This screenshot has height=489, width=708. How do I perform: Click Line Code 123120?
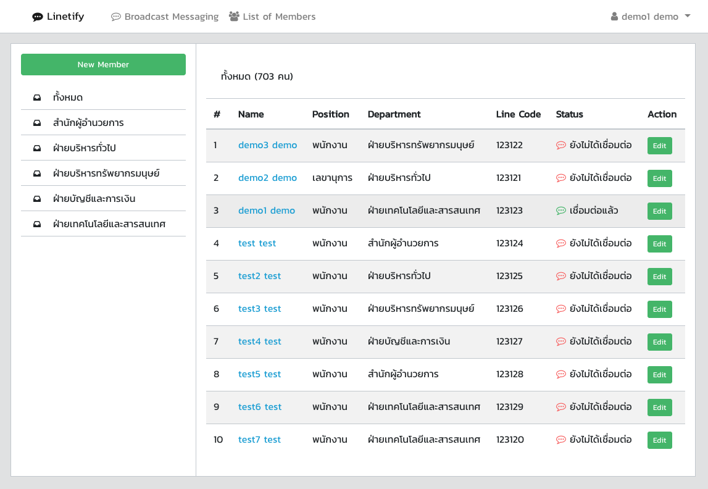click(510, 440)
